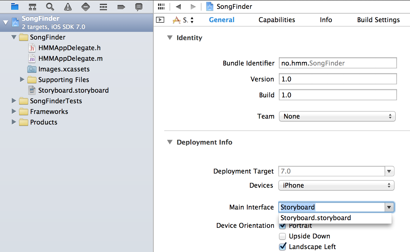
Task: Click the Version text field
Action: pos(338,79)
